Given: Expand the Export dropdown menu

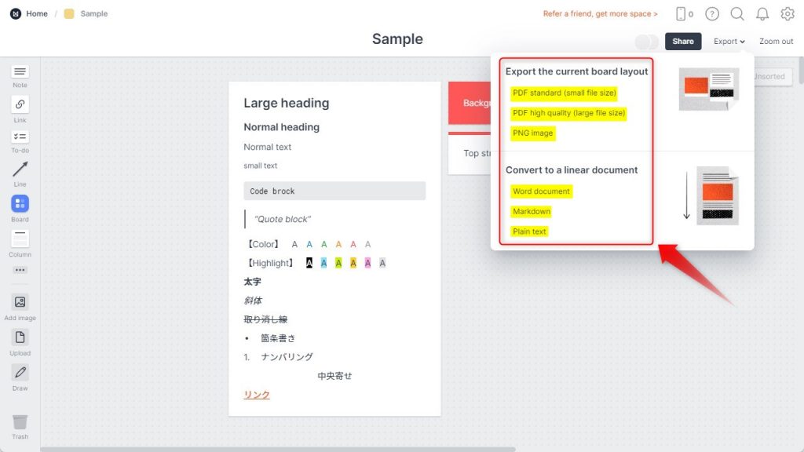Looking at the screenshot, I should point(729,42).
